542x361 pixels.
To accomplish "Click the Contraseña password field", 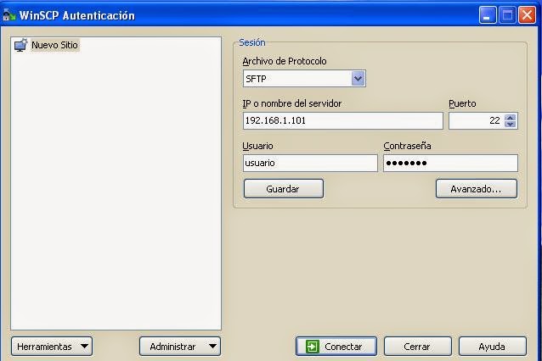I will pos(450,163).
